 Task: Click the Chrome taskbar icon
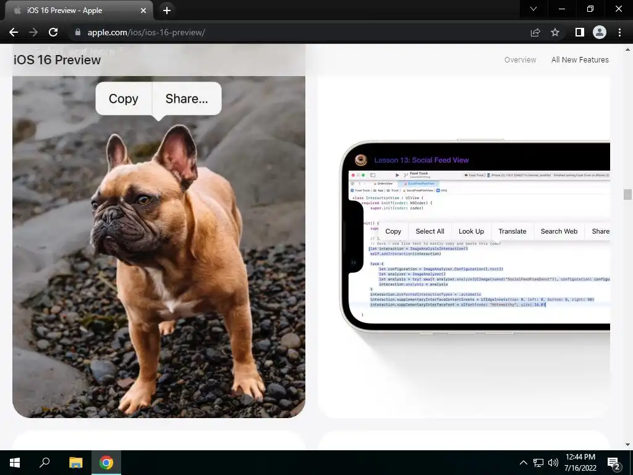106,463
